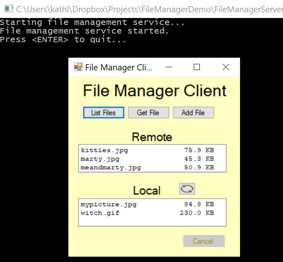
Task: Click the 75.9 KB size value
Action: (199, 150)
